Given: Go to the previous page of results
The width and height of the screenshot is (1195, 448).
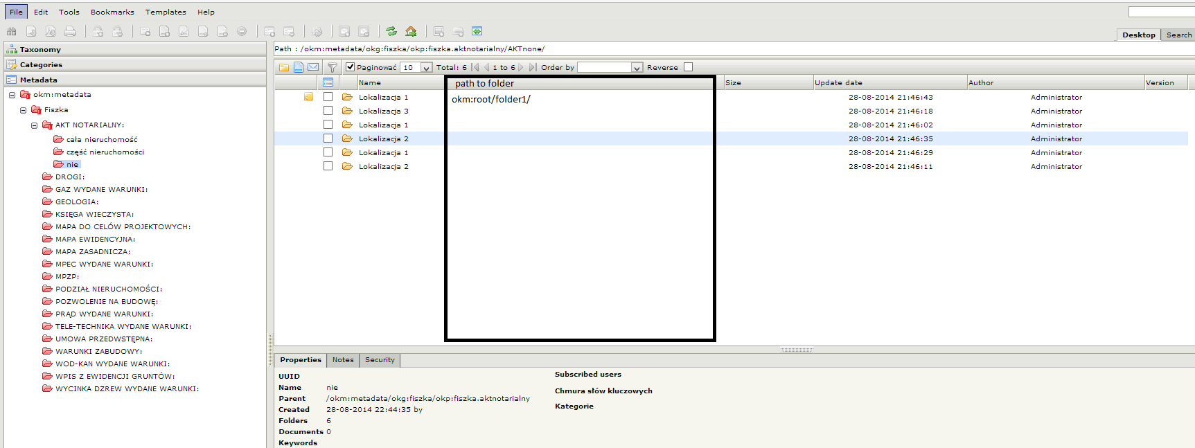Looking at the screenshot, I should coord(486,67).
